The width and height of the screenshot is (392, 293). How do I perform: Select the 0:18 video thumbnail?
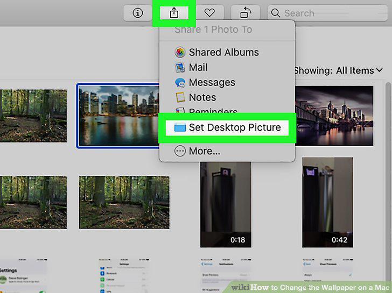[x=226, y=205]
